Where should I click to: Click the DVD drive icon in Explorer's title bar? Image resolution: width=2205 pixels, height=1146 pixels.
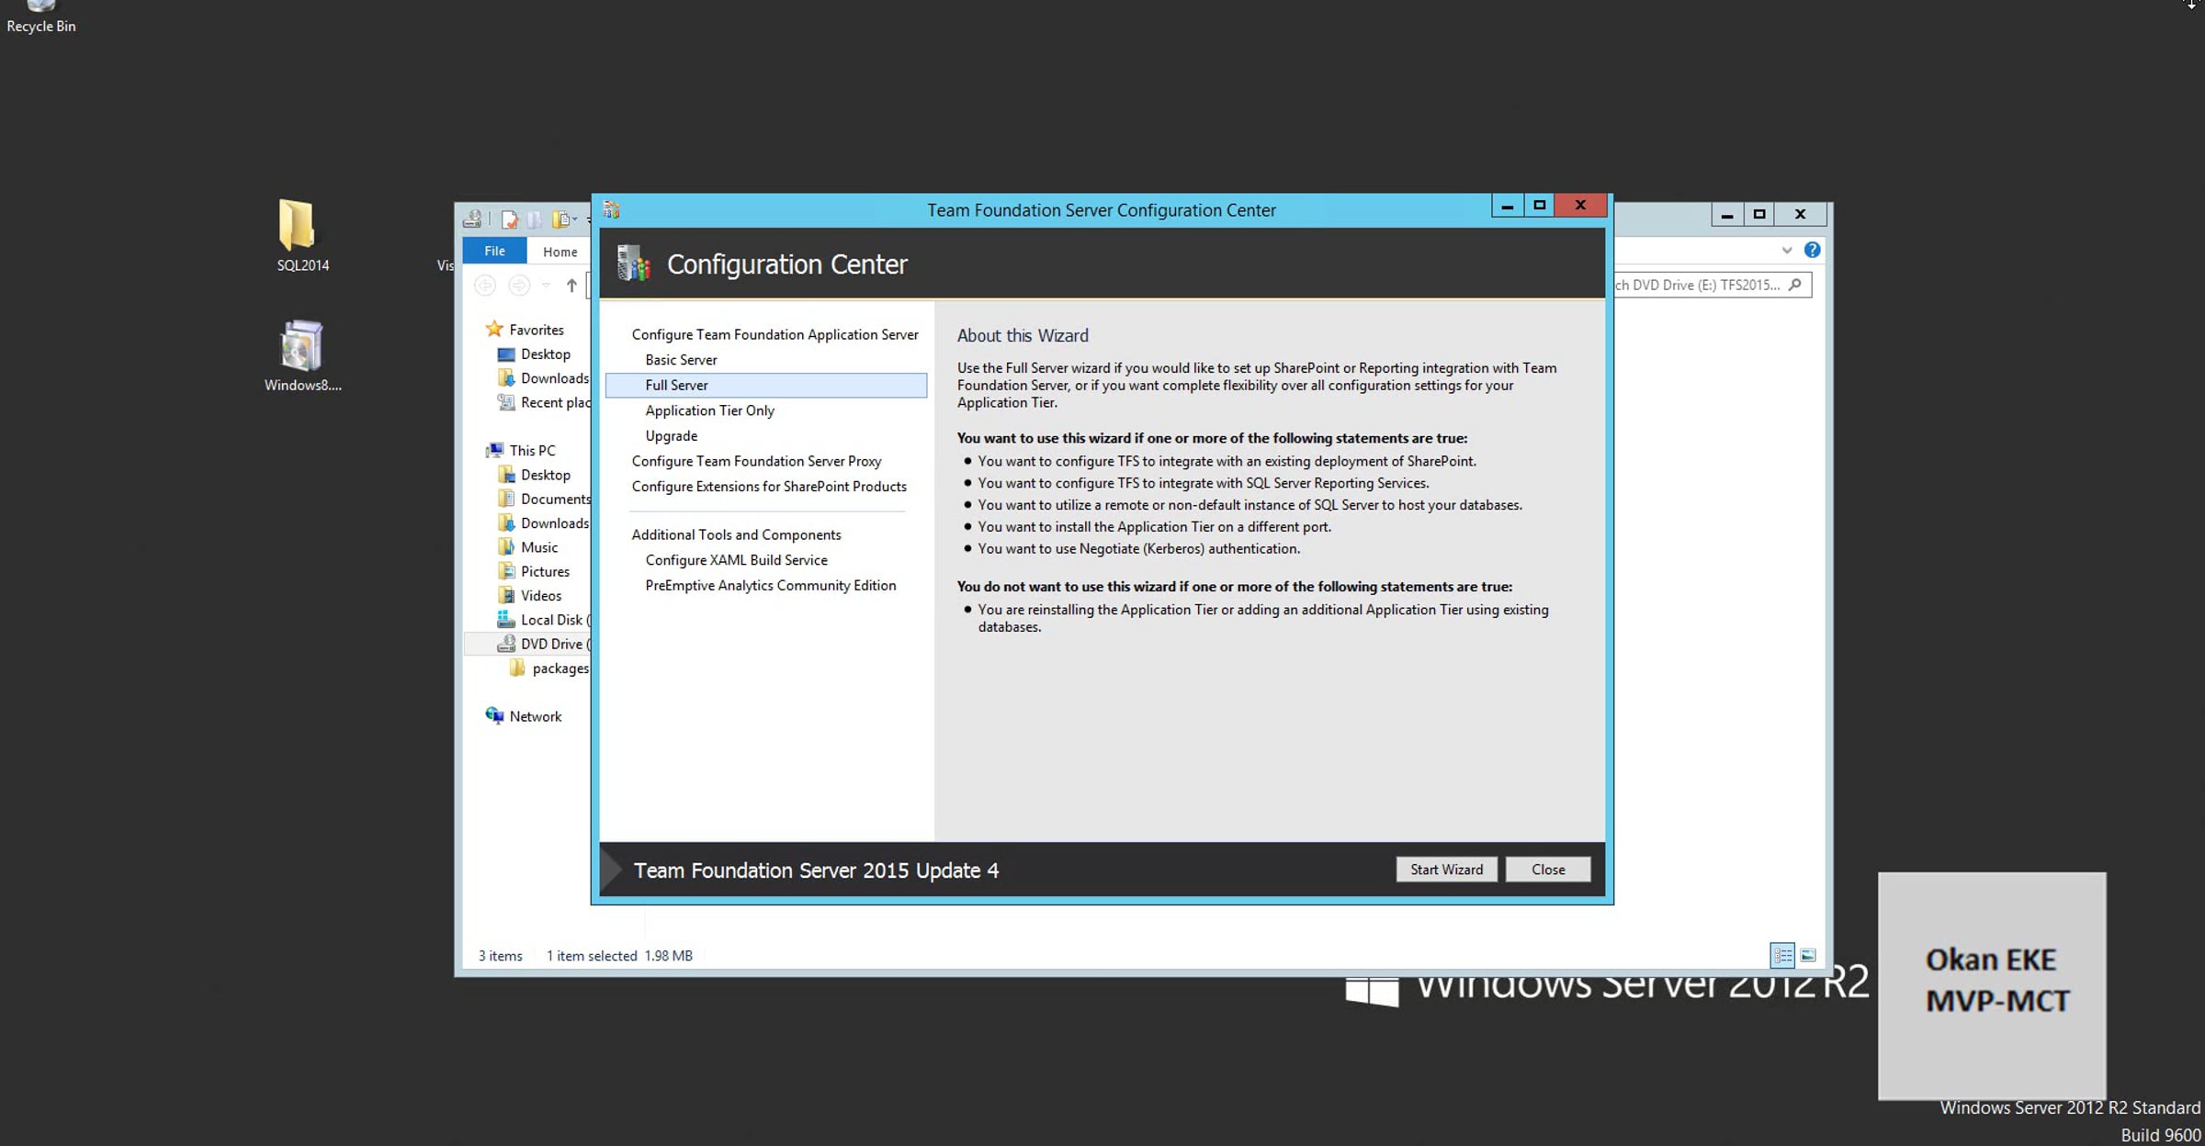tap(472, 219)
